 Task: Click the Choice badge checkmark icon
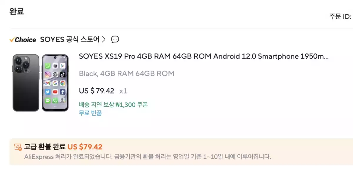12,39
